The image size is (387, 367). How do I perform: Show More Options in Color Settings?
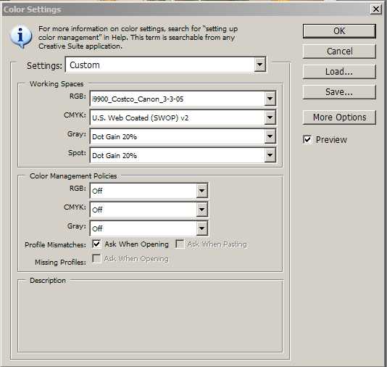339,117
